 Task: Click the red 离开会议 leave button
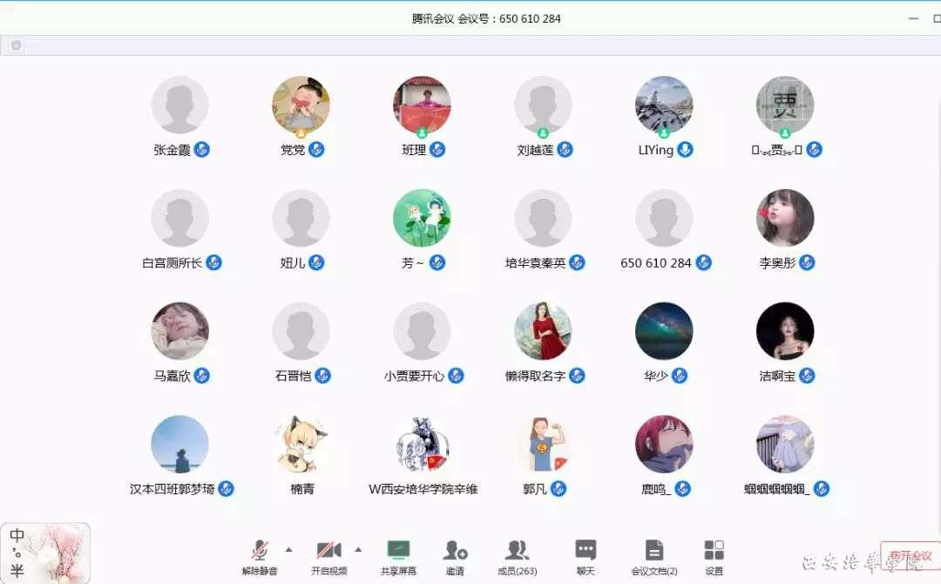(911, 555)
